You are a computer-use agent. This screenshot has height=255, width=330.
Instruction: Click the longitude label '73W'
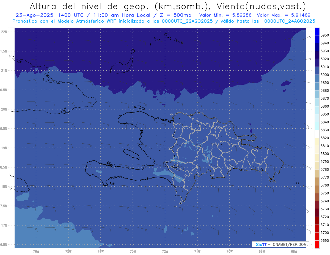133,251
